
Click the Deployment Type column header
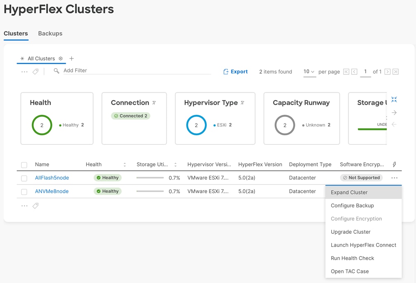point(310,165)
